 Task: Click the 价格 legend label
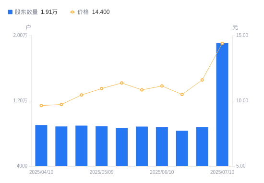tap(83, 12)
